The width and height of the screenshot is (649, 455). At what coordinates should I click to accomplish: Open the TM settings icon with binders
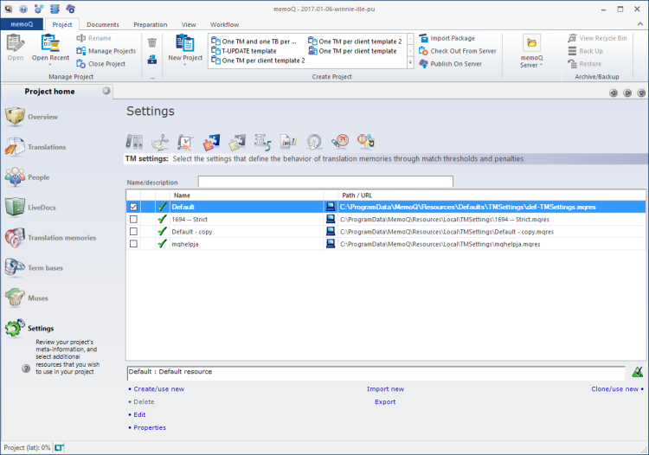click(x=135, y=142)
